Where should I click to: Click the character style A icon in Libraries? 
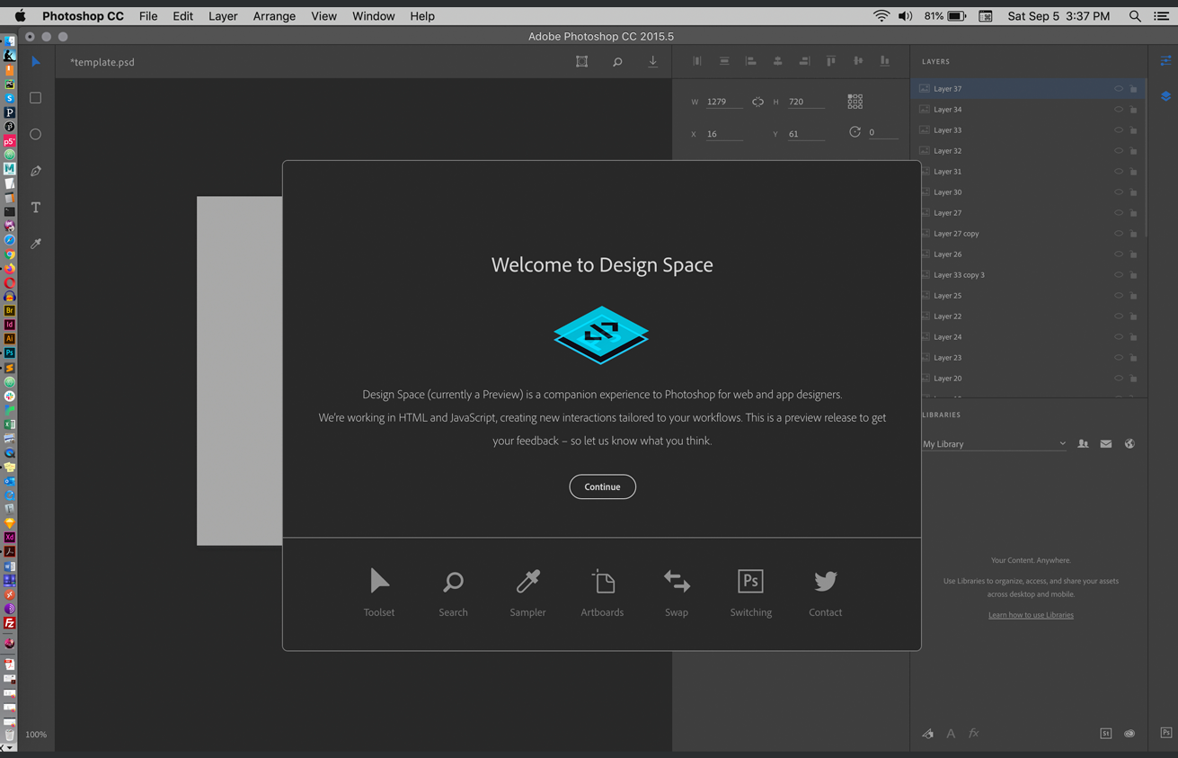tap(951, 734)
